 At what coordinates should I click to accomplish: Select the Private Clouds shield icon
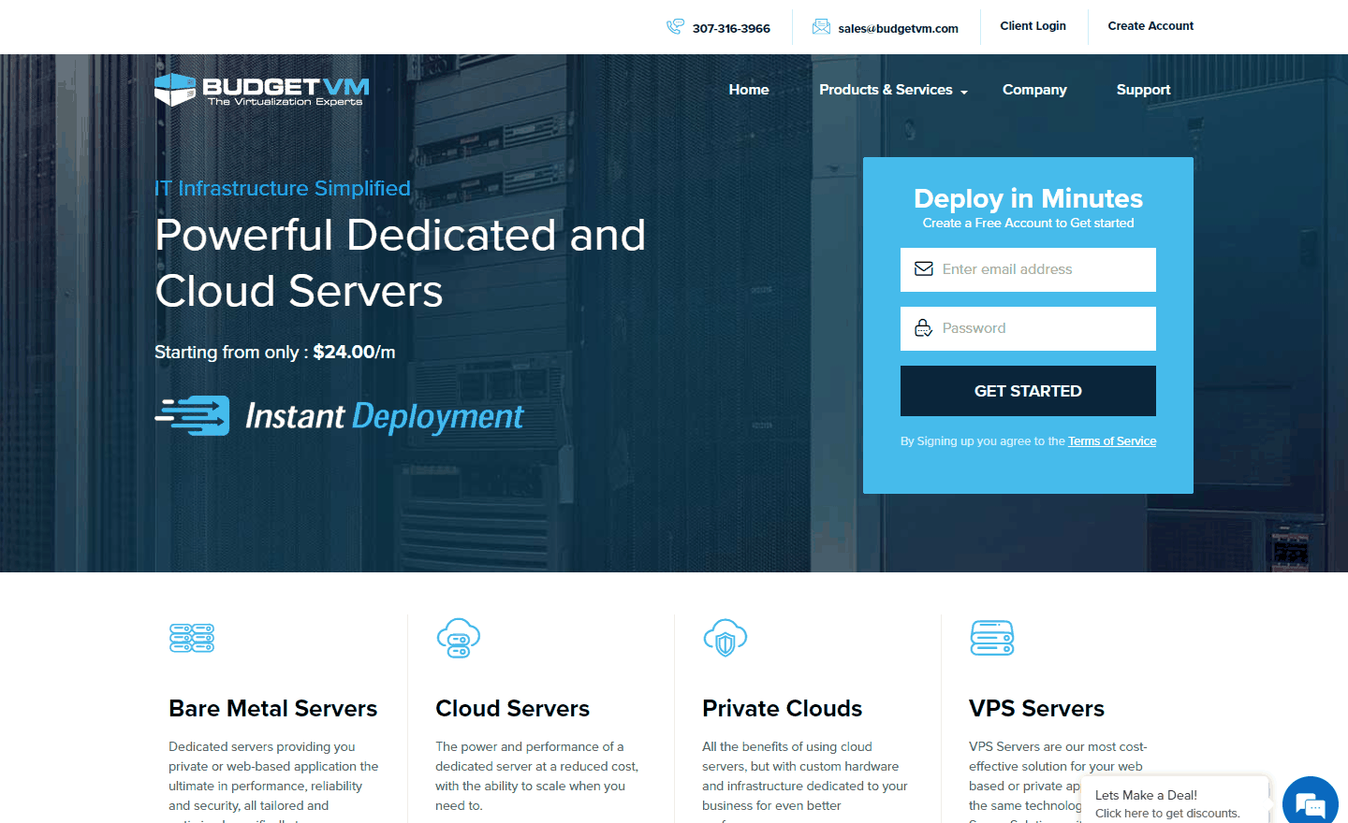(725, 638)
